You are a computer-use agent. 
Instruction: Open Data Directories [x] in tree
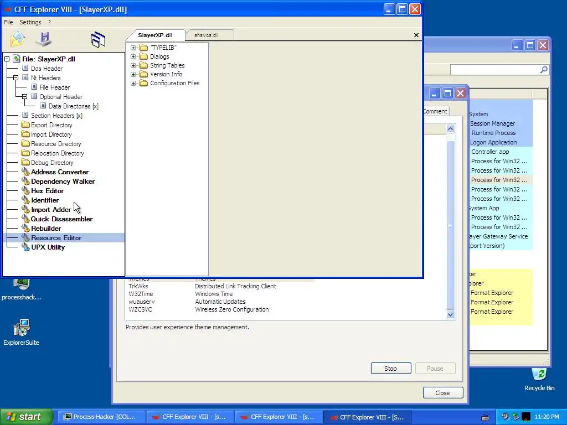(74, 106)
